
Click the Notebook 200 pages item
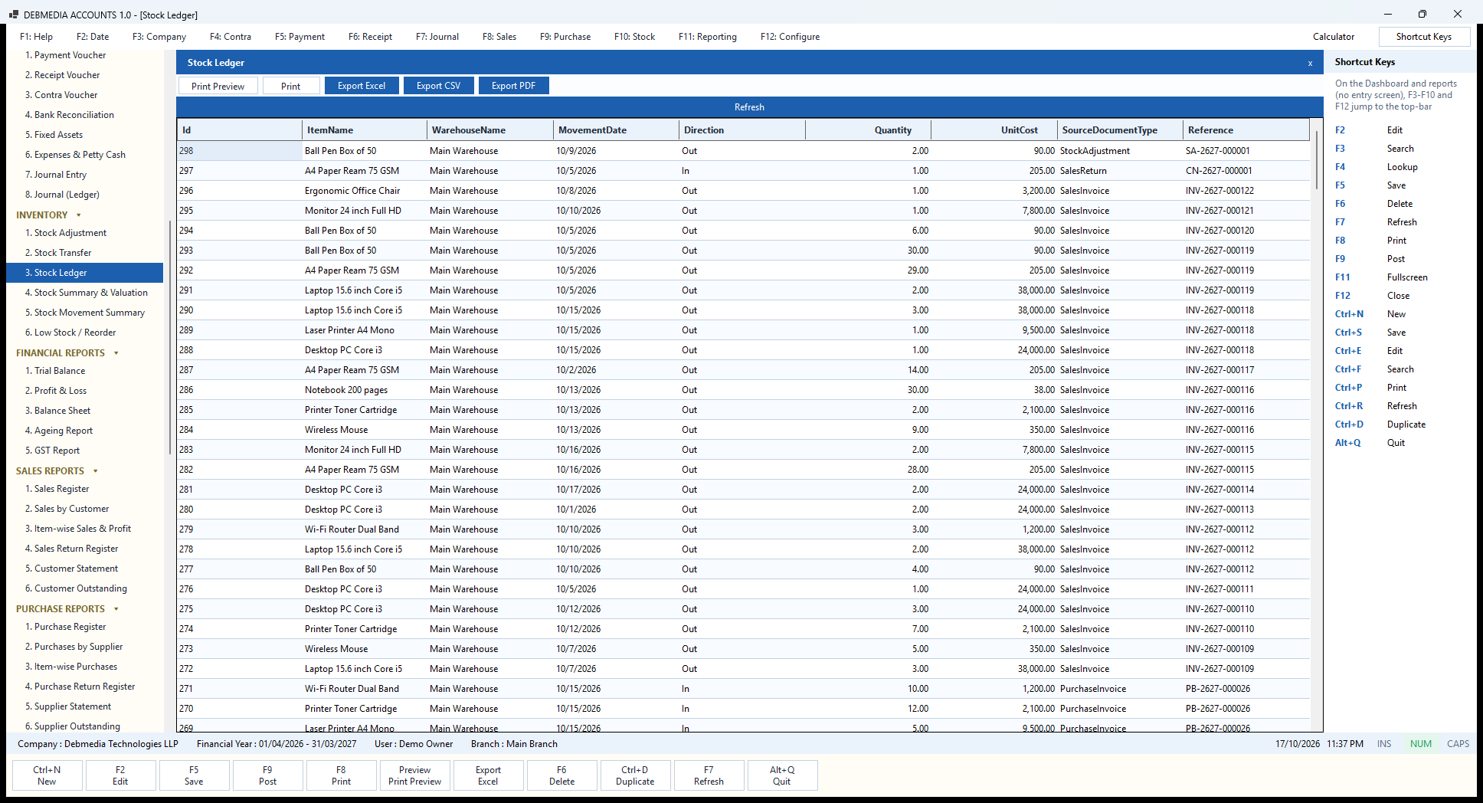tap(346, 390)
